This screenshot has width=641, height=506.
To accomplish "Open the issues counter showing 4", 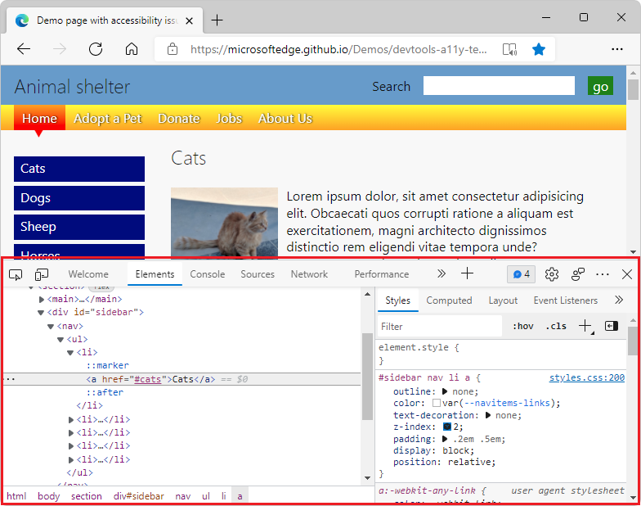I will point(522,274).
